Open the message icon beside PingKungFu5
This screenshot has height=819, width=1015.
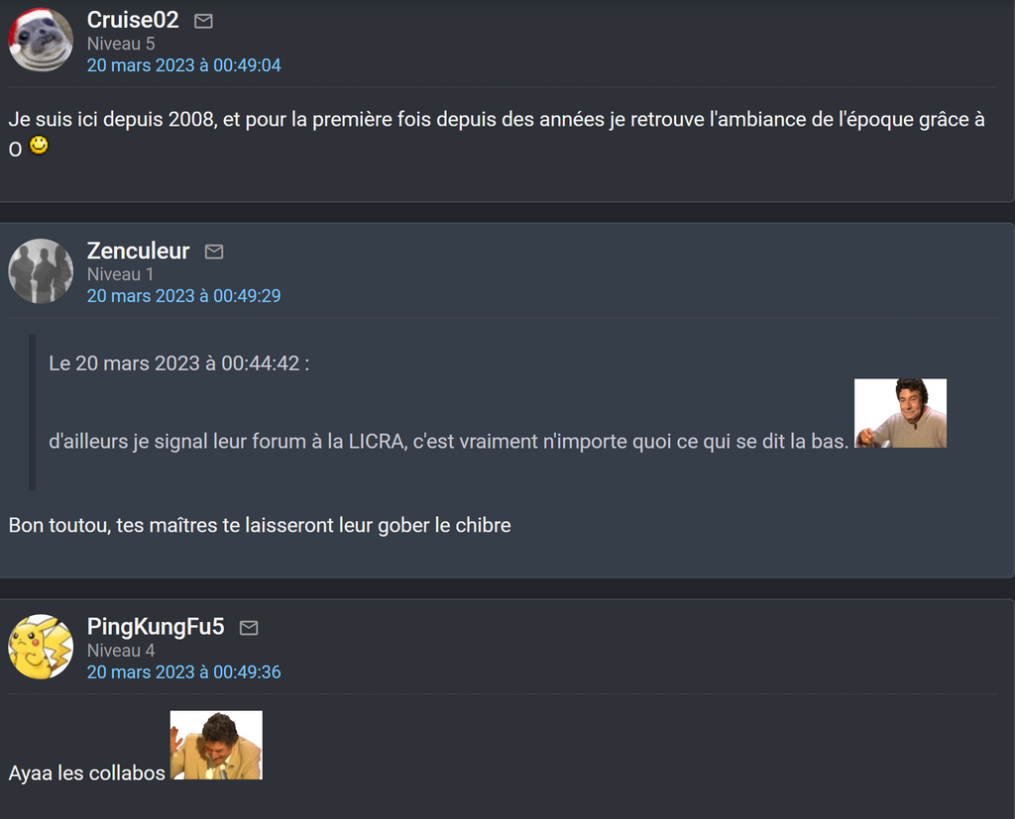tap(249, 628)
